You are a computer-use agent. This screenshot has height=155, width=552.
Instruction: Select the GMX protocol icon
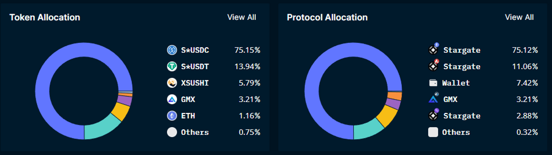click(x=434, y=98)
